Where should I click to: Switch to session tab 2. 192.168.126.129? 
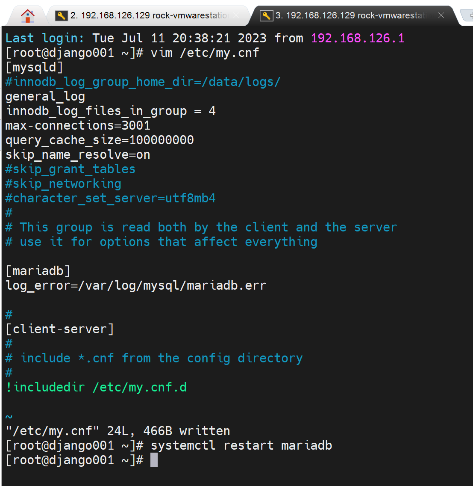tap(150, 16)
